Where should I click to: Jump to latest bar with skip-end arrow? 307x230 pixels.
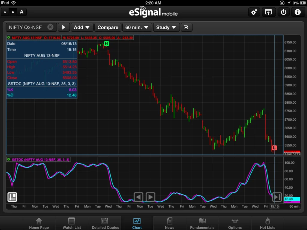277,197
